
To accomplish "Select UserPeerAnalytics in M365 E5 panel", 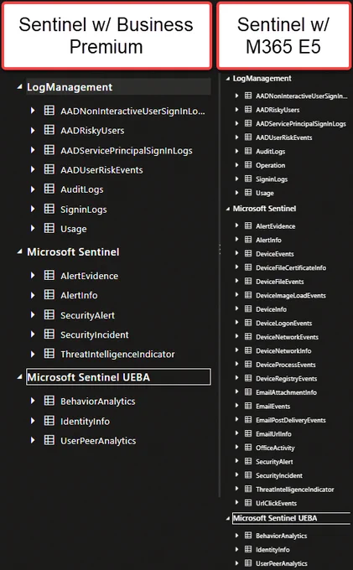I will point(282,563).
